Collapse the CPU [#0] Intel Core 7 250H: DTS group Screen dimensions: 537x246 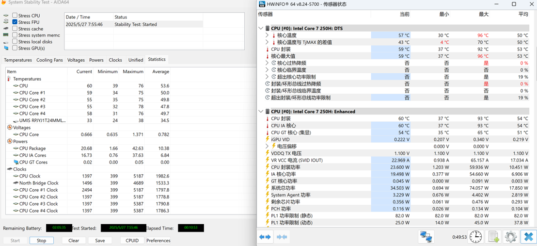coord(261,29)
